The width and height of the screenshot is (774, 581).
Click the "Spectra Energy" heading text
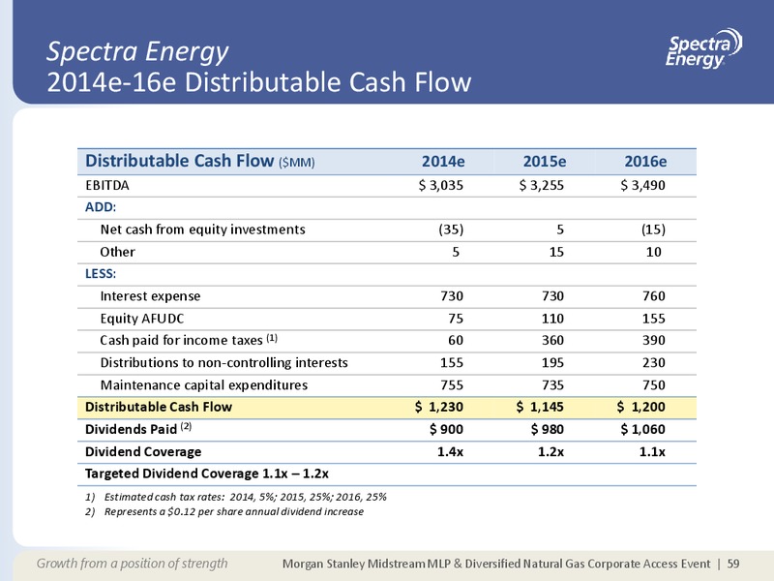(137, 52)
